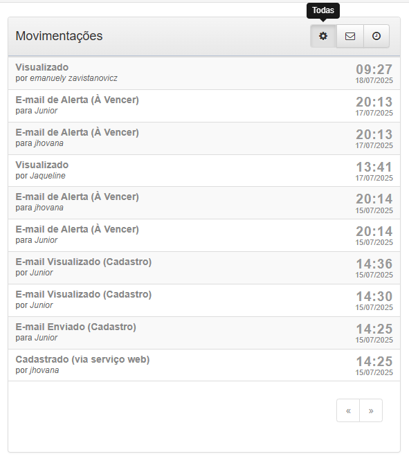Click the 13:41 timestamp of Jaqueline's view
The width and height of the screenshot is (409, 463).
pyautogui.click(x=374, y=167)
